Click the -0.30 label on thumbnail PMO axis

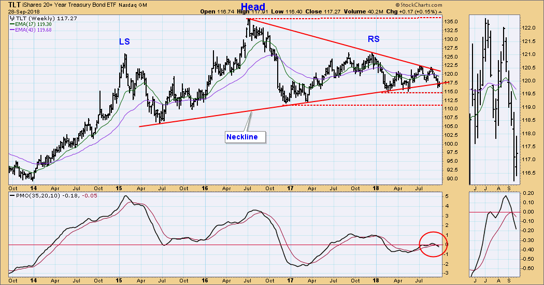528,240
